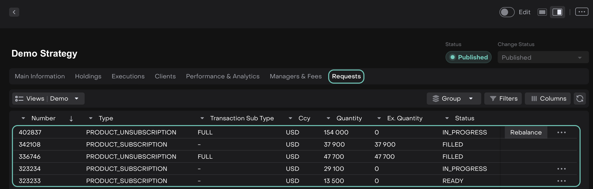Open row options for request 323234
This screenshot has height=189, width=593.
(x=561, y=169)
